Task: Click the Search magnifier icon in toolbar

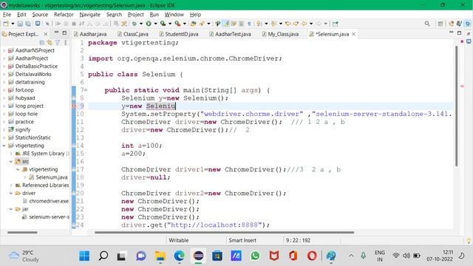Action: (x=427, y=24)
